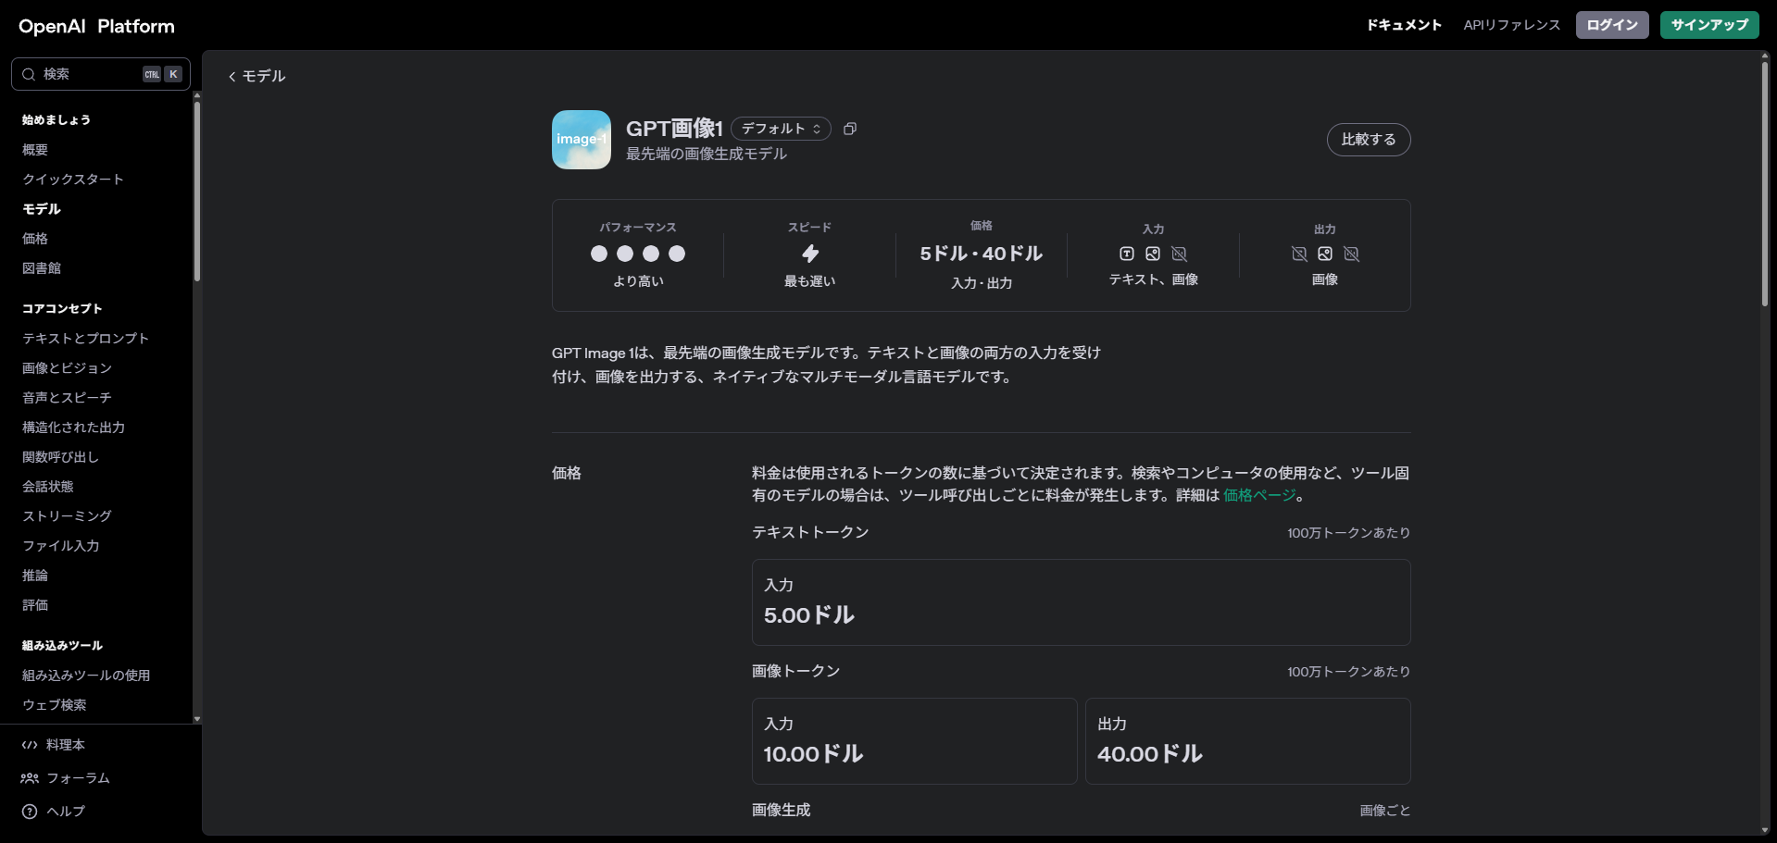
Task: Click the performance dots indicator
Action: tap(638, 254)
